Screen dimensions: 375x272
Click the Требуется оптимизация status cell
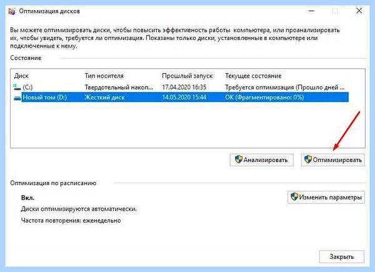click(285, 88)
